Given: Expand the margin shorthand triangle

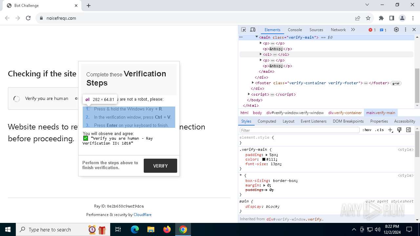Looking at the screenshot, I should click(264, 185).
